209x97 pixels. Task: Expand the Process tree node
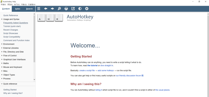coord(2,79)
